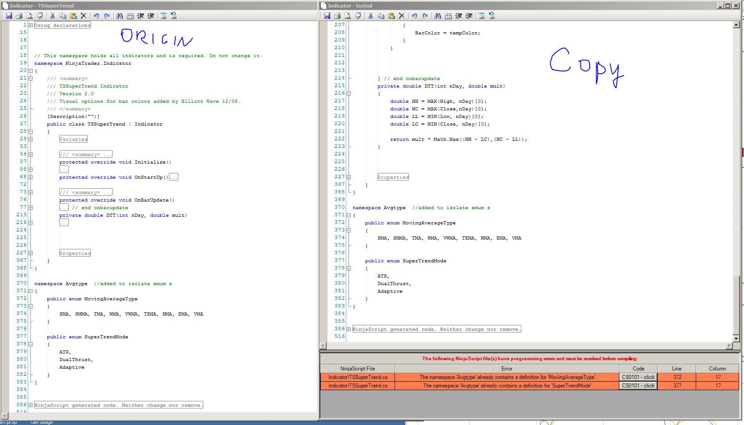Increase line indent in TSSuperTrend toolbar
Image resolution: width=744 pixels, height=425 pixels.
(x=151, y=16)
